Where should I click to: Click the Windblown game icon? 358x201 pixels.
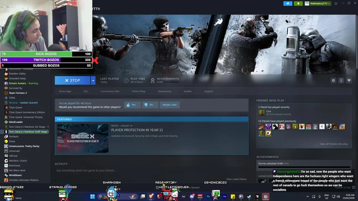pyautogui.click(x=6, y=175)
